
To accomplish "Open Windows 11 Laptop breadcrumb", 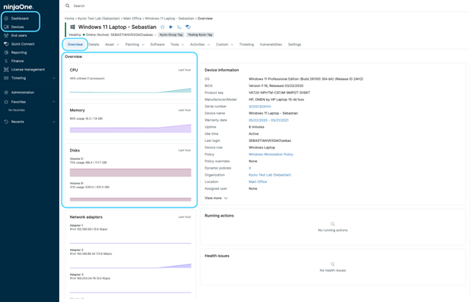I will pos(169,19).
